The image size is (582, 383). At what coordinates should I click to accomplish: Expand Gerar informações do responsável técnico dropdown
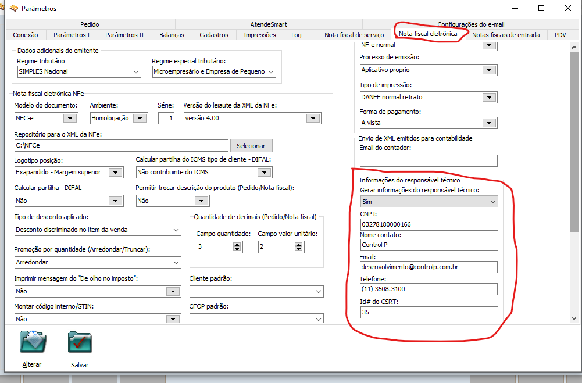491,201
